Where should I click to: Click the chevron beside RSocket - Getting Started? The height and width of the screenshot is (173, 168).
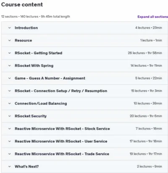click(x=10, y=53)
